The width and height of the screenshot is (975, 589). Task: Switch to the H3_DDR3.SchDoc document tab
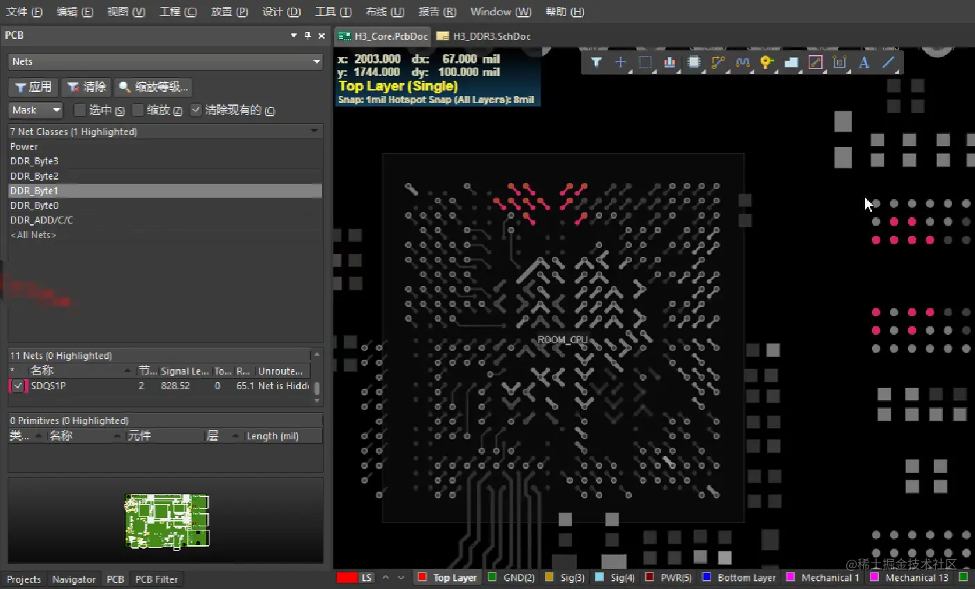click(x=484, y=36)
